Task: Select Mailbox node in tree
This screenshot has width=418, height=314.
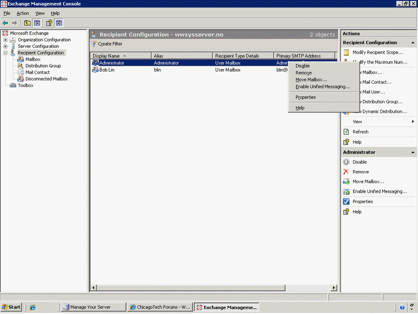Action: click(x=33, y=59)
